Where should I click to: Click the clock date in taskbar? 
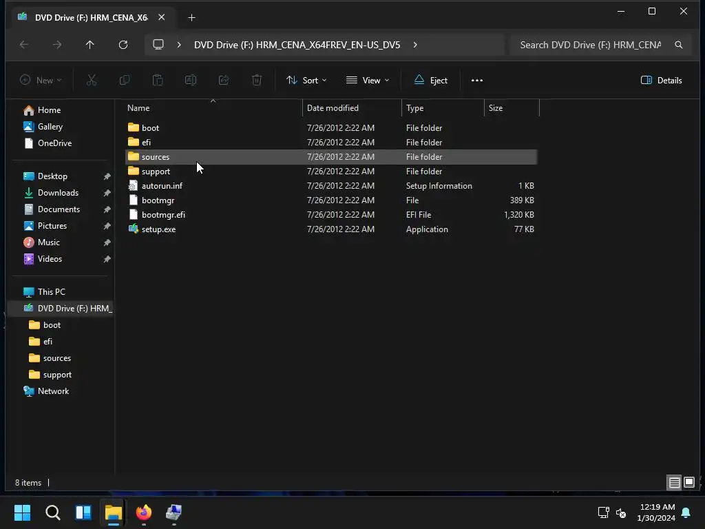tap(656, 512)
